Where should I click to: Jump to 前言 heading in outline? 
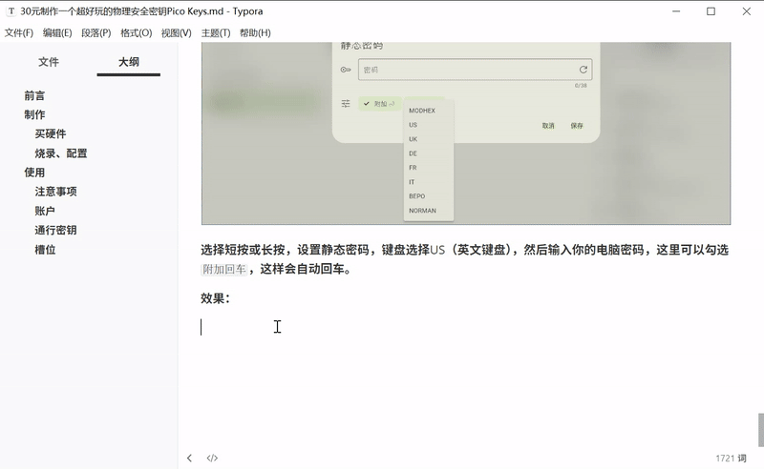coord(34,95)
